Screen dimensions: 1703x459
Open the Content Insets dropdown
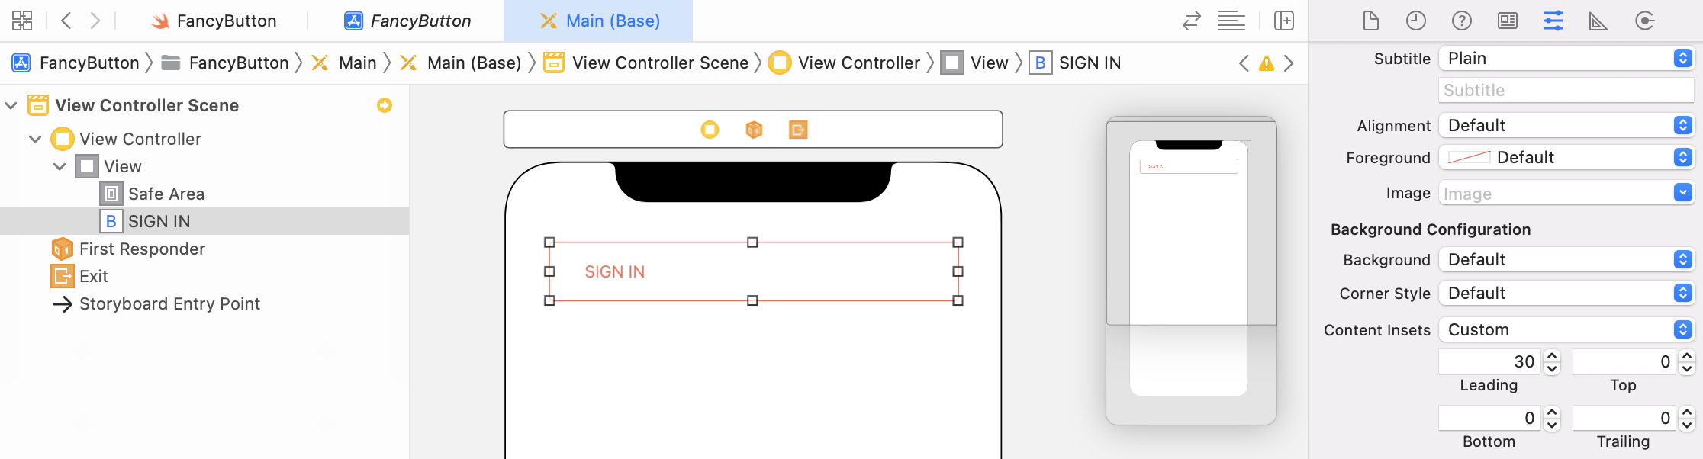point(1566,329)
